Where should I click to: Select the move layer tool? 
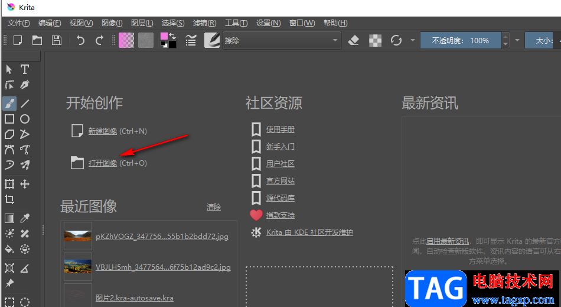pyautogui.click(x=25, y=184)
